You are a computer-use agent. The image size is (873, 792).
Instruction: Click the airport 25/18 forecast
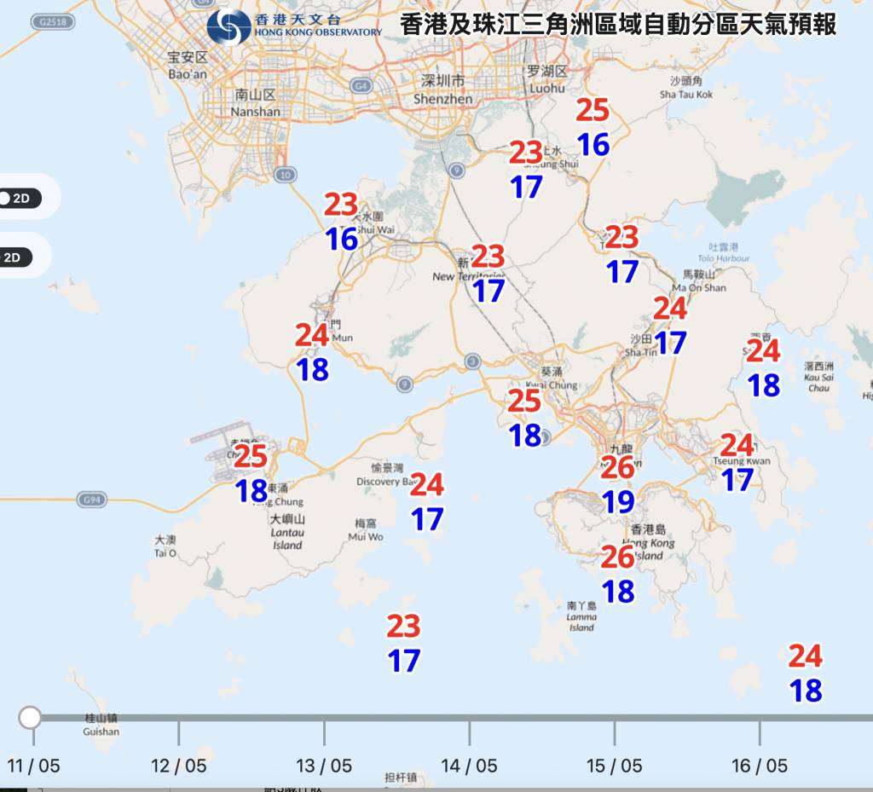click(251, 473)
